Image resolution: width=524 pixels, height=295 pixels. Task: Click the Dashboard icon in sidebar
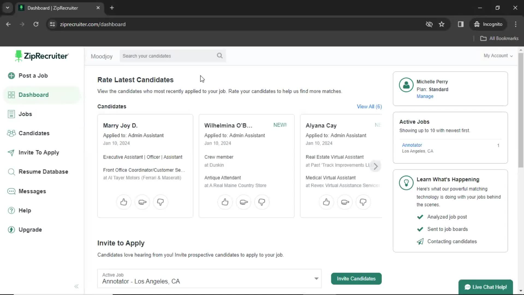tap(11, 95)
